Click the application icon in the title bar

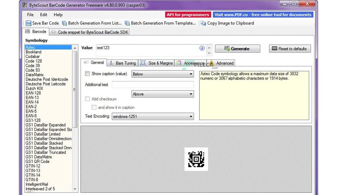[x=25, y=5]
